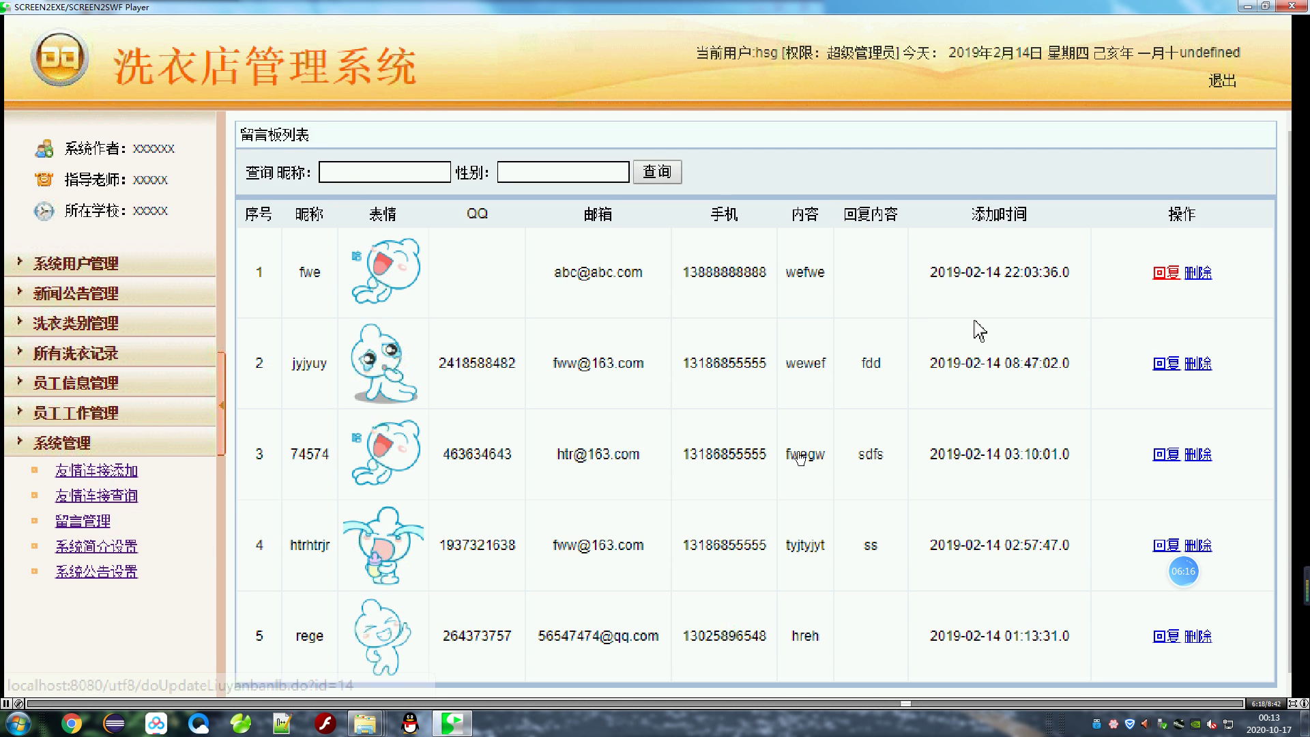This screenshot has width=1310, height=737.
Task: Click email cell 56547474@qq.com
Action: click(598, 636)
